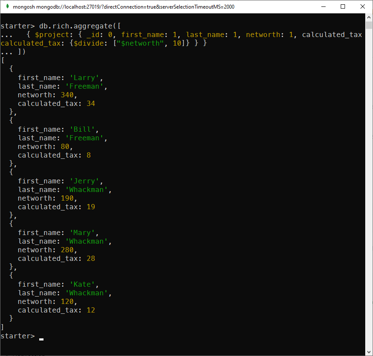Click the scrollbar down arrow
Image resolution: width=373 pixels, height=356 pixels.
click(369, 352)
